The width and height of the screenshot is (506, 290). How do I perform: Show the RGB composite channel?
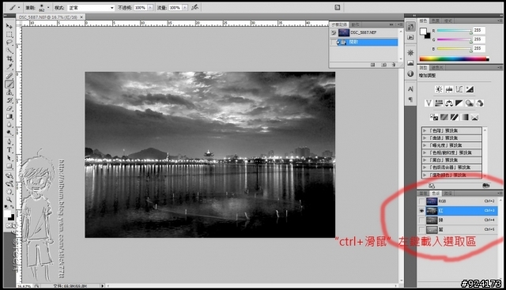click(x=421, y=201)
